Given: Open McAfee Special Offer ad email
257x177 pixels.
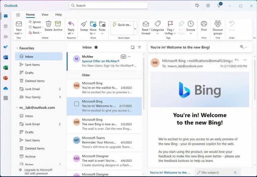Looking at the screenshot, I should click(x=104, y=61).
